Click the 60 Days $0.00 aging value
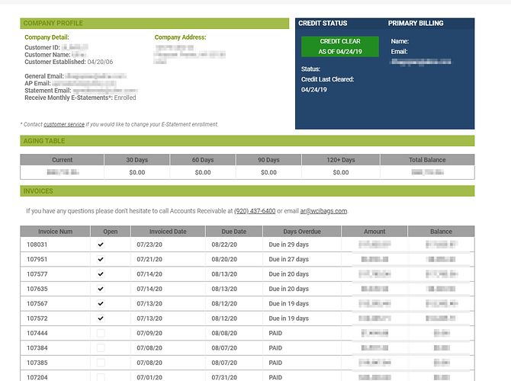 click(x=203, y=172)
